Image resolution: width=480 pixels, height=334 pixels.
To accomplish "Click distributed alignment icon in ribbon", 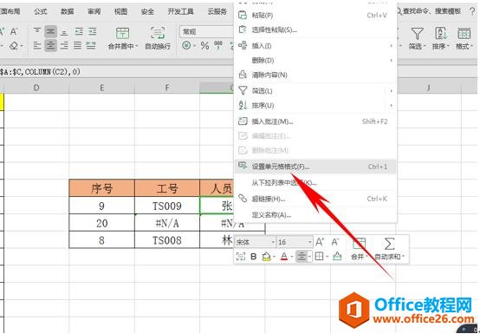I will pyautogui.click(x=91, y=46).
